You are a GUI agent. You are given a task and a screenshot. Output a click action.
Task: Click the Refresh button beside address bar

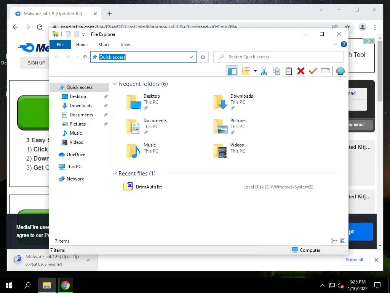click(x=203, y=57)
